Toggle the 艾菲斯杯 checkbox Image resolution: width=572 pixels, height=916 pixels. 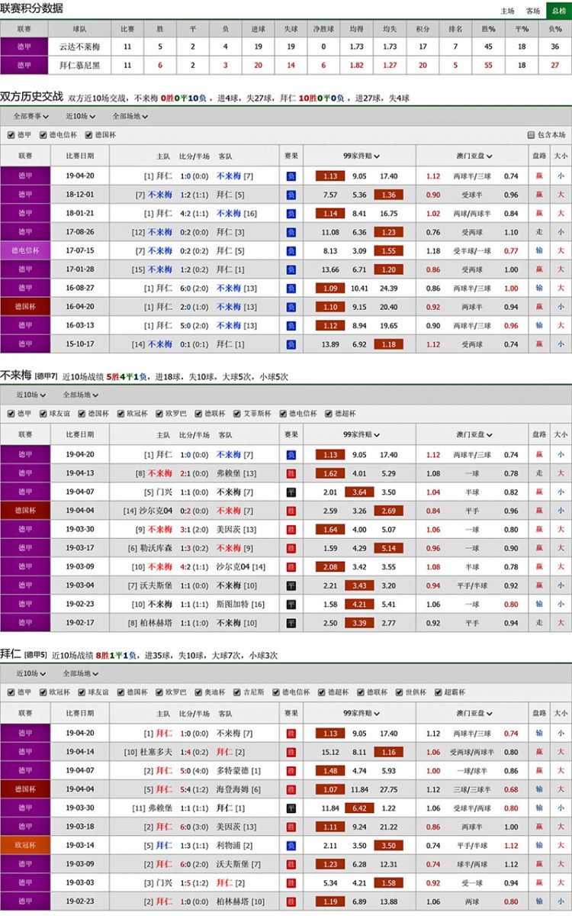[236, 414]
